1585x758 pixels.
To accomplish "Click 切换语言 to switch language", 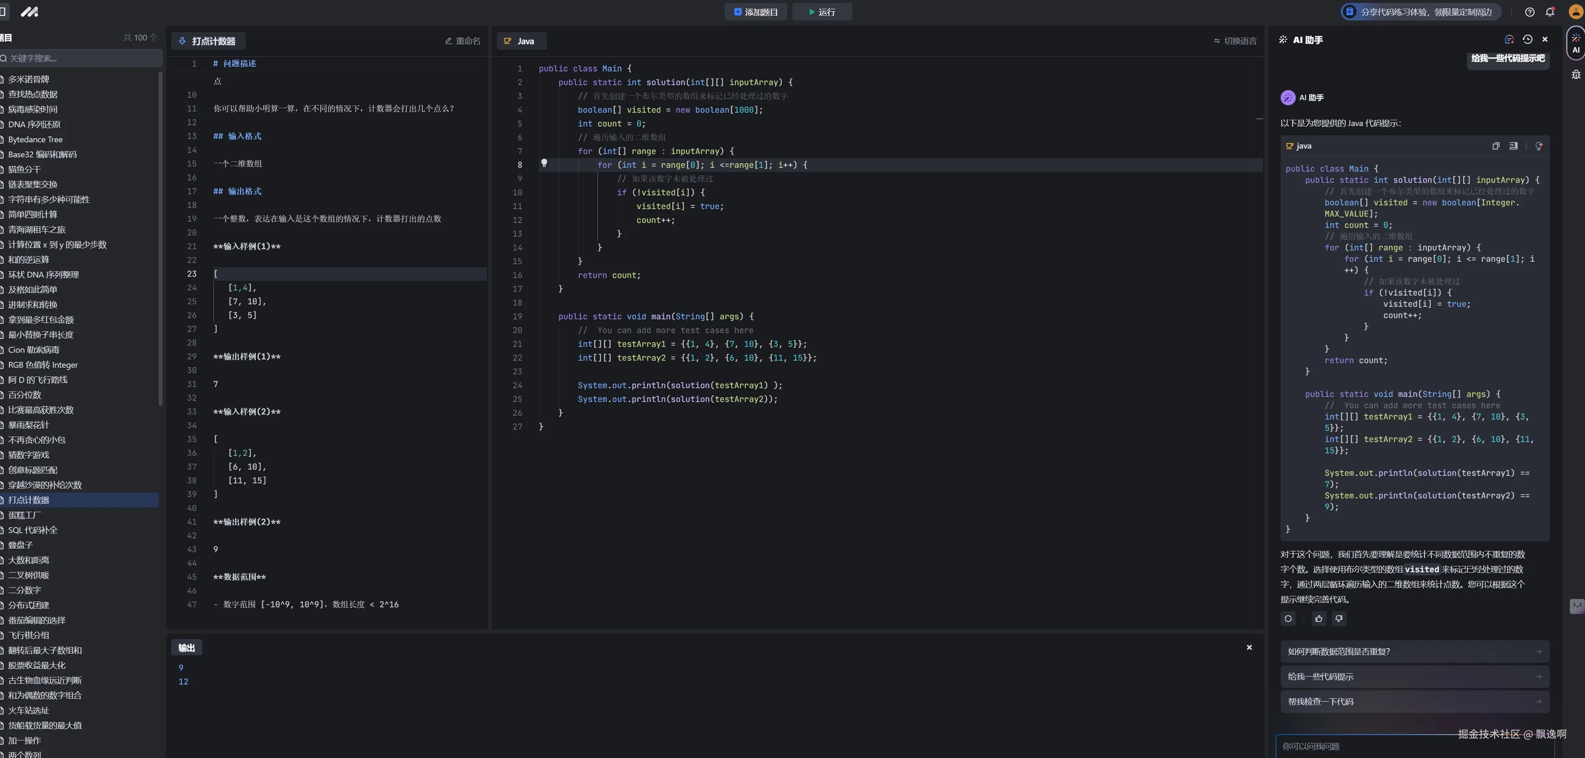I will click(1235, 40).
